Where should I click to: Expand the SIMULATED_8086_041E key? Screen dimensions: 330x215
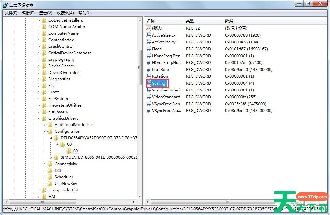(x=51, y=157)
